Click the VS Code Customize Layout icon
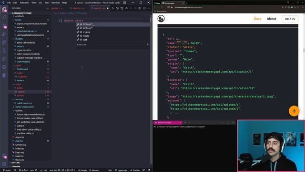The image size is (305, 172). click(x=124, y=3)
